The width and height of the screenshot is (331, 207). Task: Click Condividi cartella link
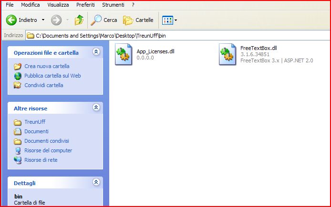click(44, 85)
